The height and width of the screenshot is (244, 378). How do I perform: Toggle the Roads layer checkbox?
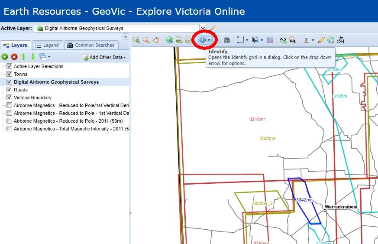click(x=9, y=90)
